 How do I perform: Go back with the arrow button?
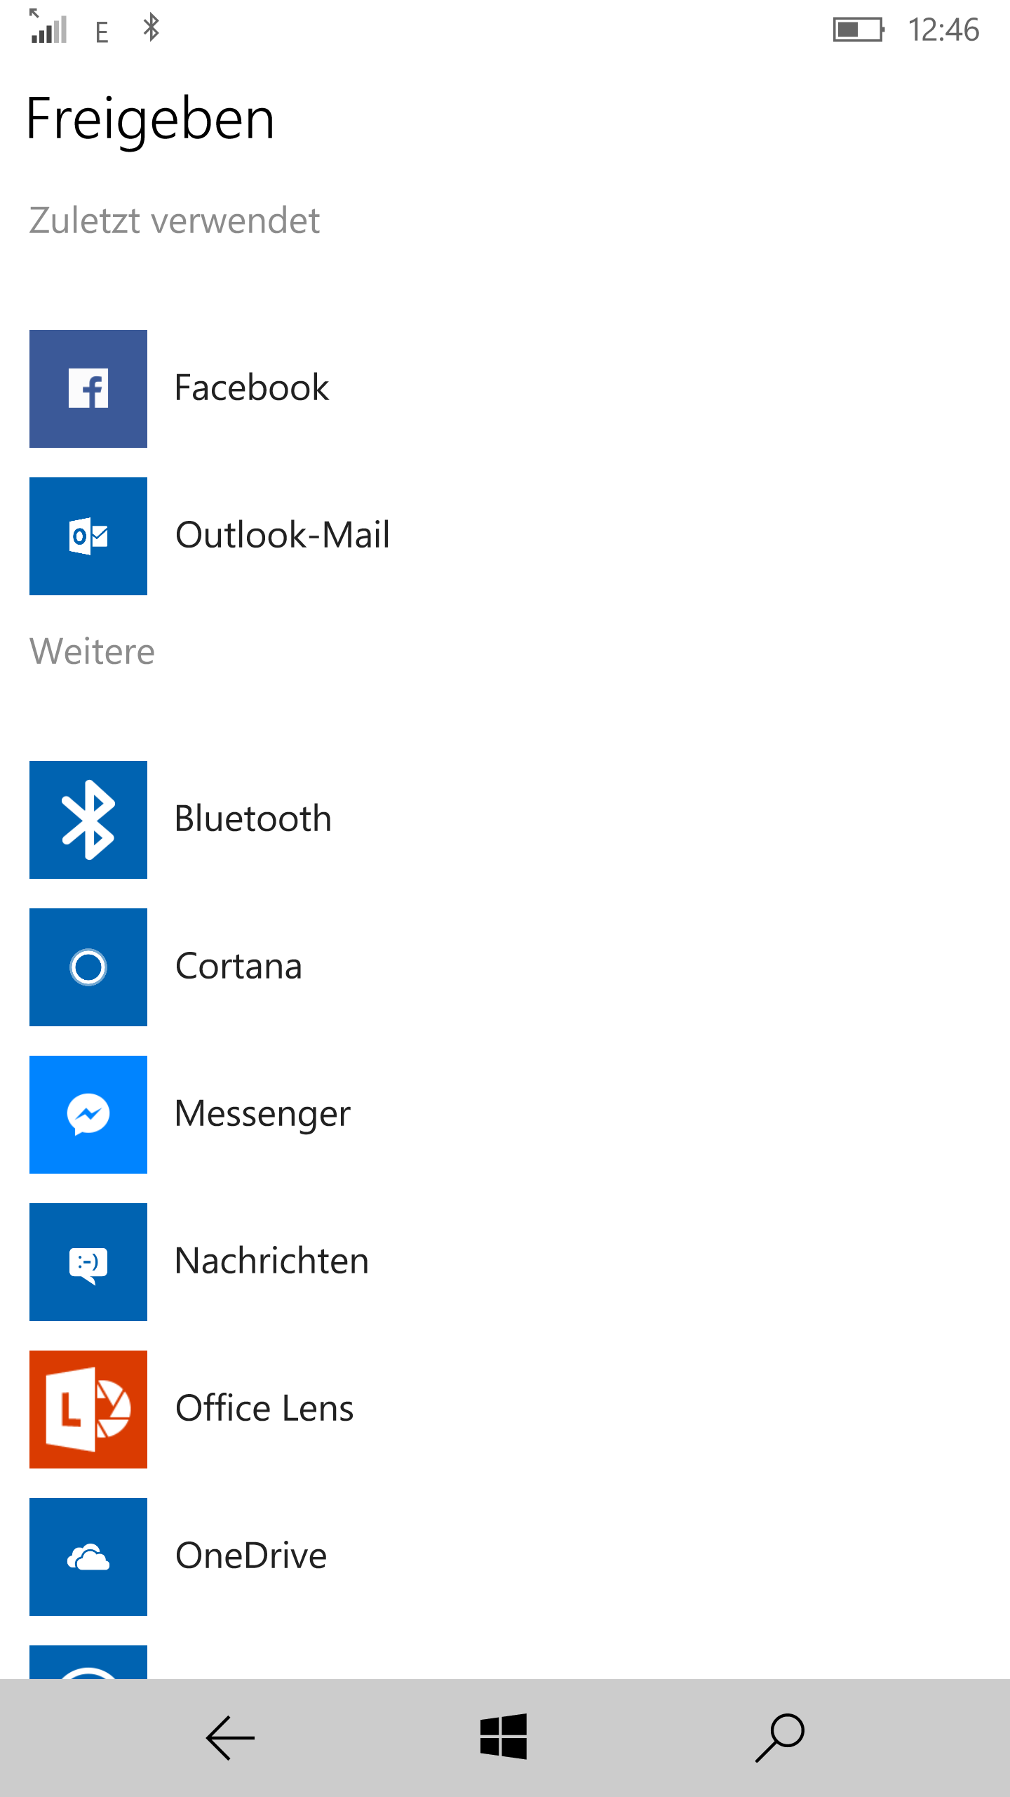[x=230, y=1738]
